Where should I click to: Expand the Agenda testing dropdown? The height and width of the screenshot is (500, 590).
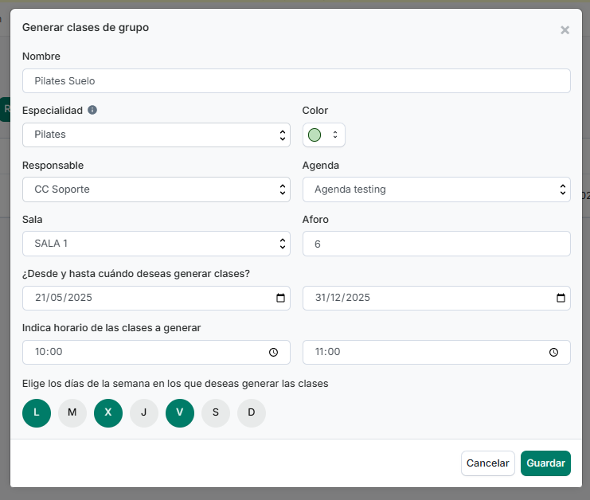point(436,189)
